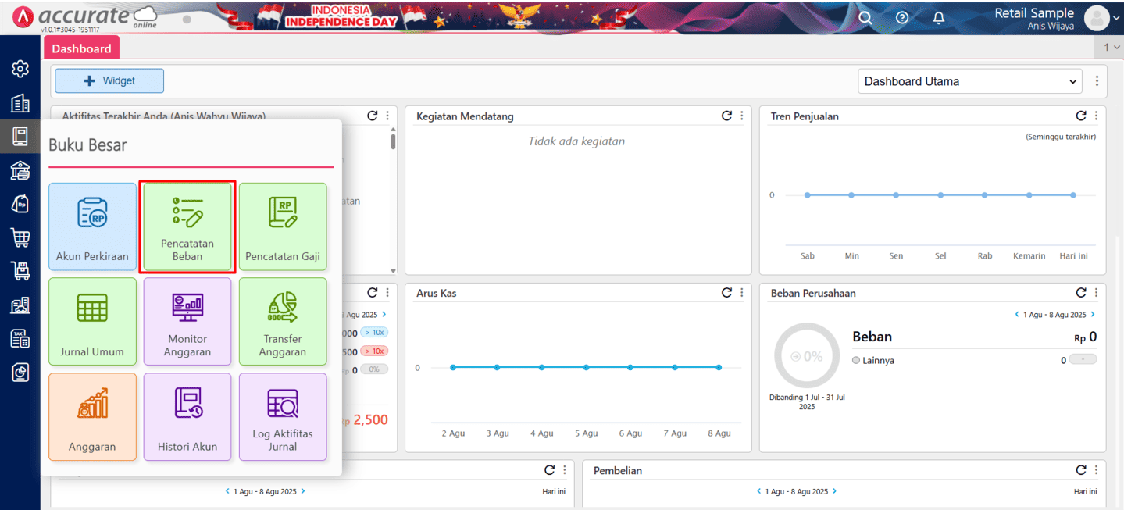Open Log Aktifitas Jurnal tile
The height and width of the screenshot is (510, 1124).
pos(283,417)
